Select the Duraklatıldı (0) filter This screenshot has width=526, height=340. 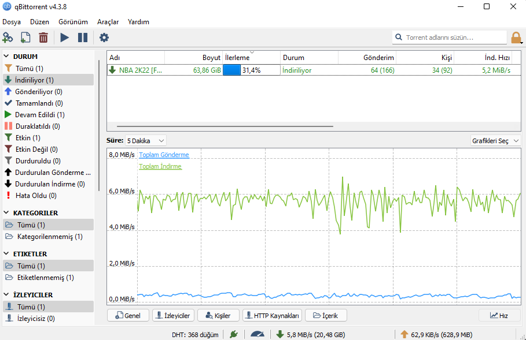pyautogui.click(x=48, y=126)
